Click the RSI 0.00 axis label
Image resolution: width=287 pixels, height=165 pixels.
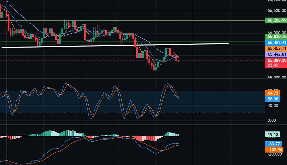(272, 120)
